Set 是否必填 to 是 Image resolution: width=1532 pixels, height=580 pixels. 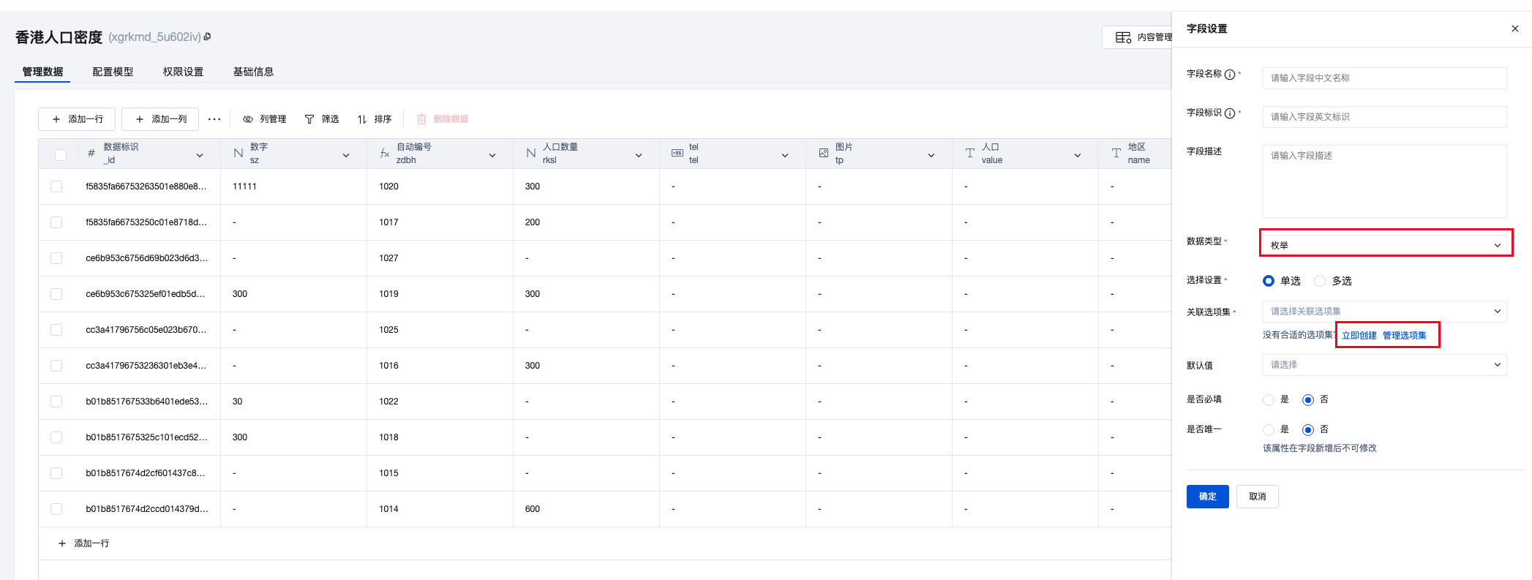click(1269, 400)
